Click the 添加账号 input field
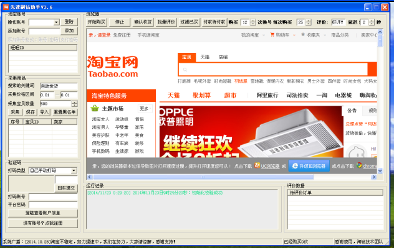Viewport: 394px width, 248px height. [44, 31]
